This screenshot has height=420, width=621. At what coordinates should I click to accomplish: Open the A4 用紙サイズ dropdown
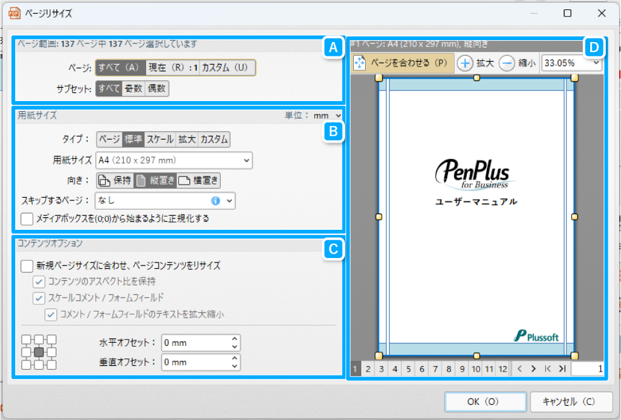[174, 161]
